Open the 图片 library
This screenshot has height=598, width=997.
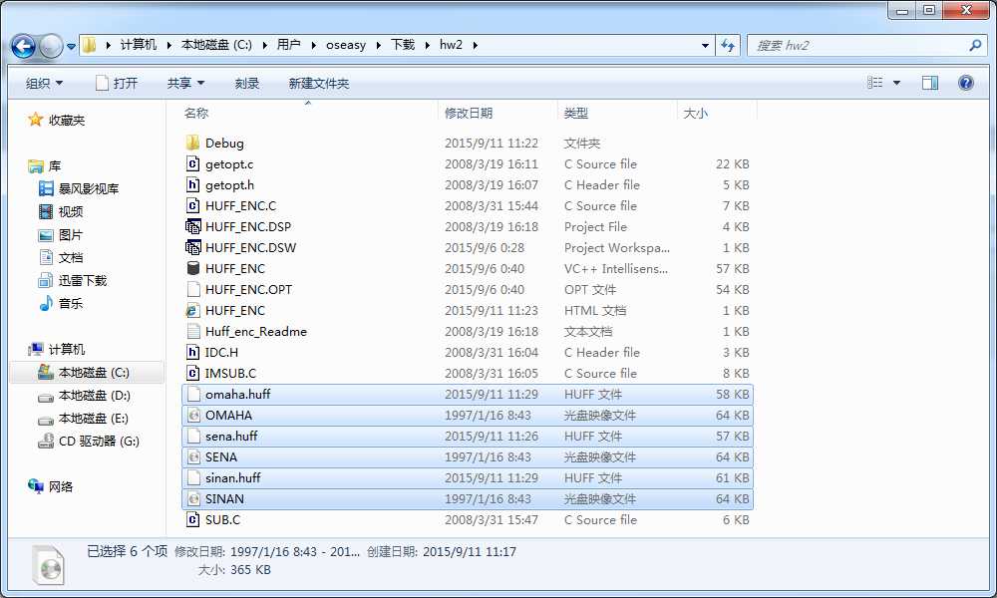point(61,234)
